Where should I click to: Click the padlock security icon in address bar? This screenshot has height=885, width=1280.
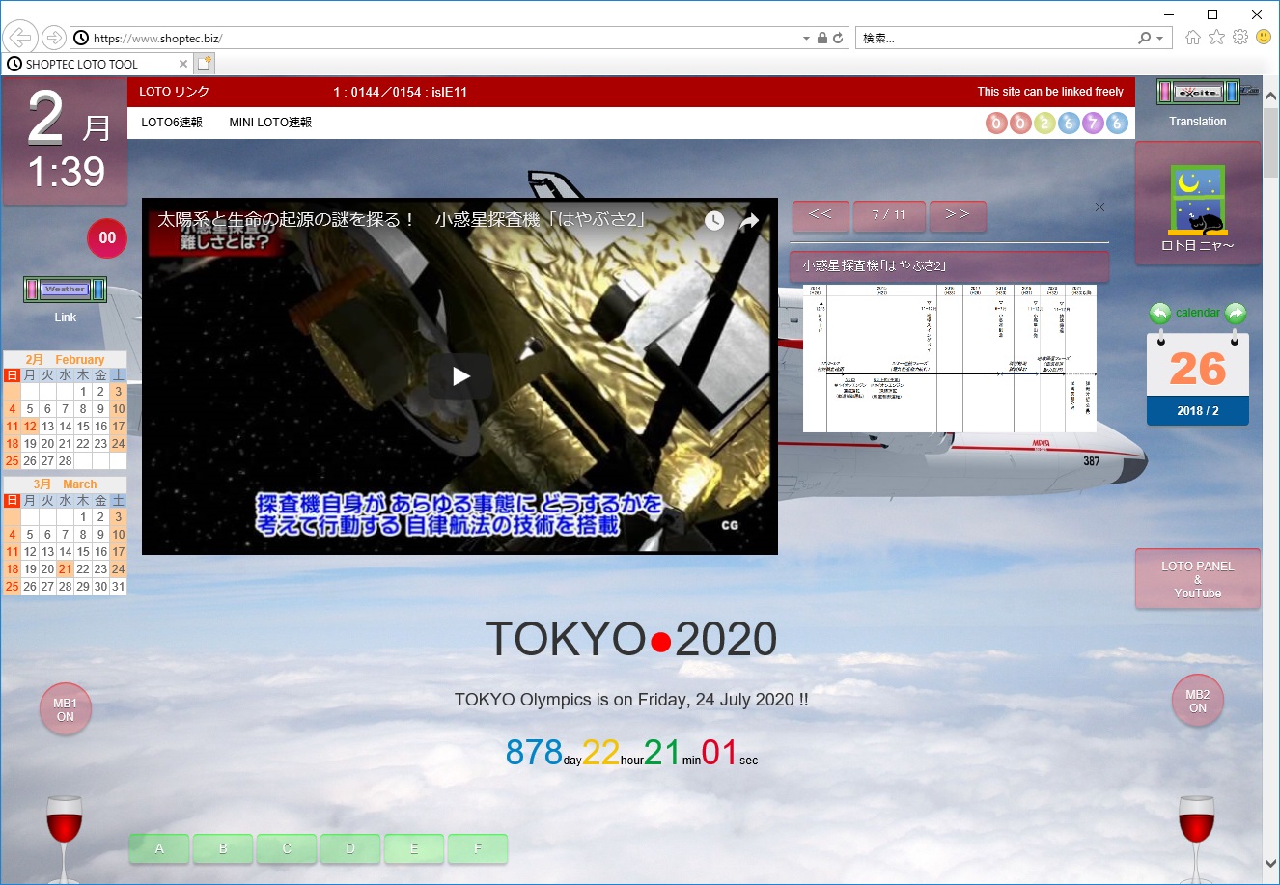822,39
